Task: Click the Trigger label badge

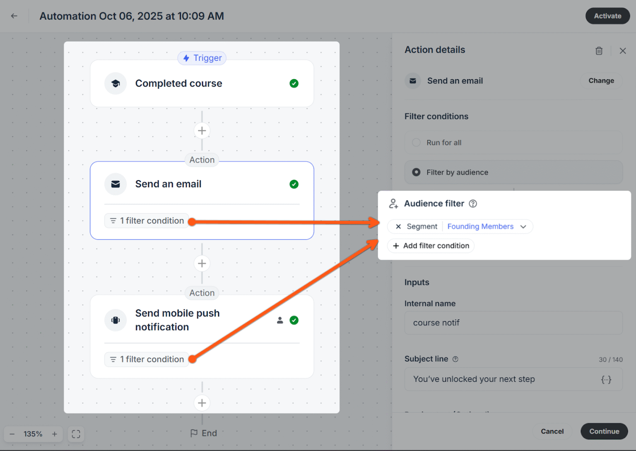Action: pyautogui.click(x=202, y=58)
